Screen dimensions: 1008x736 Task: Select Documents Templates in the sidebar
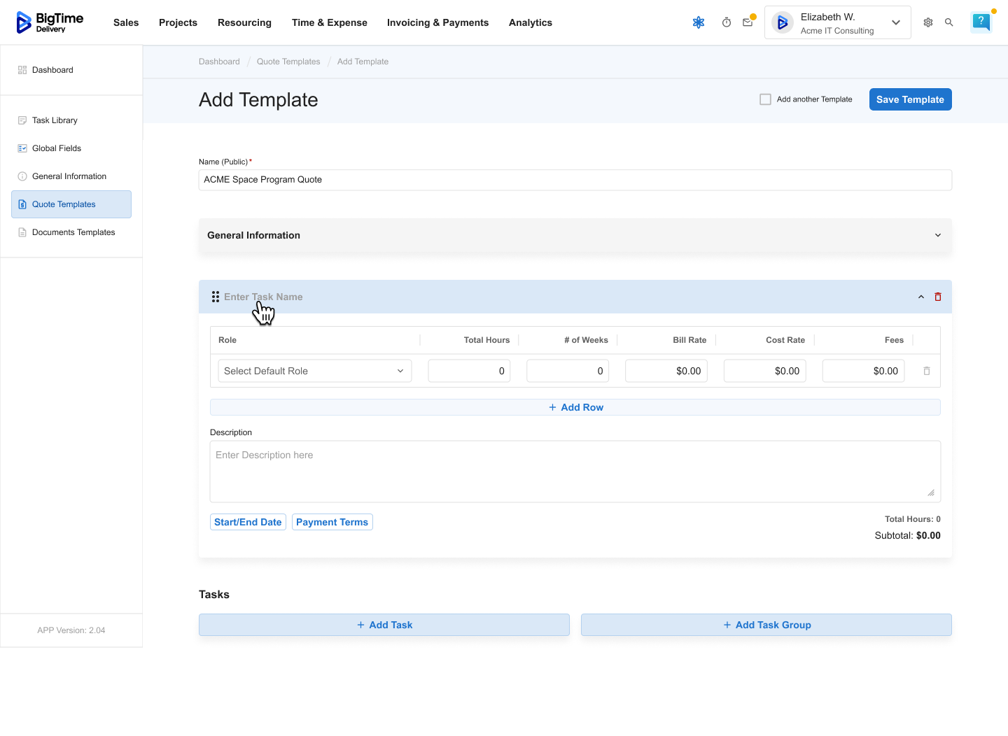tap(73, 232)
